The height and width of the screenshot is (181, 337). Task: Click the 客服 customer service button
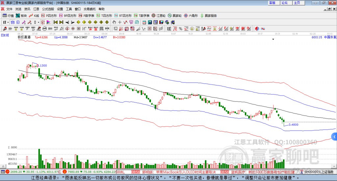pos(272,3)
